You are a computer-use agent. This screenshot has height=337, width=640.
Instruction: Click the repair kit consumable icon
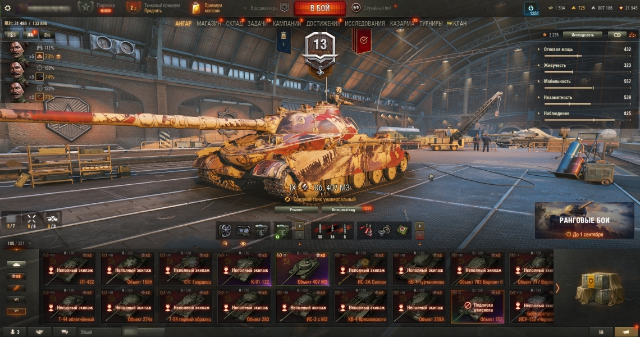point(383,231)
